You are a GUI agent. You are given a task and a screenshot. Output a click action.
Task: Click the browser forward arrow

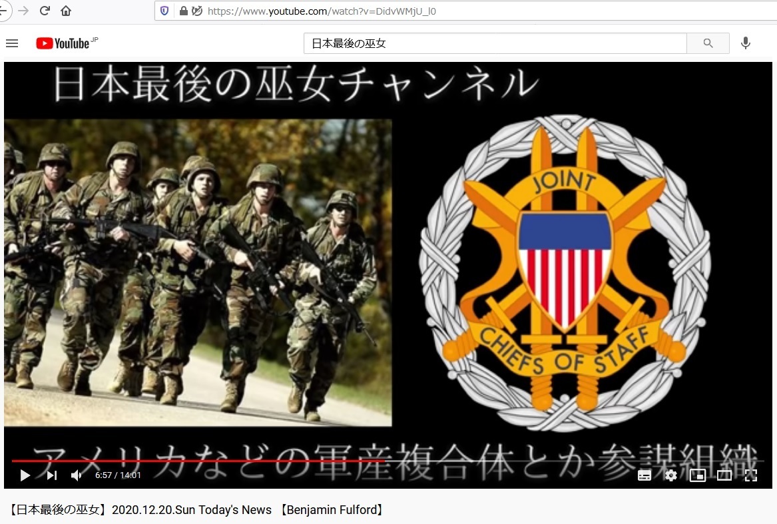coord(23,11)
